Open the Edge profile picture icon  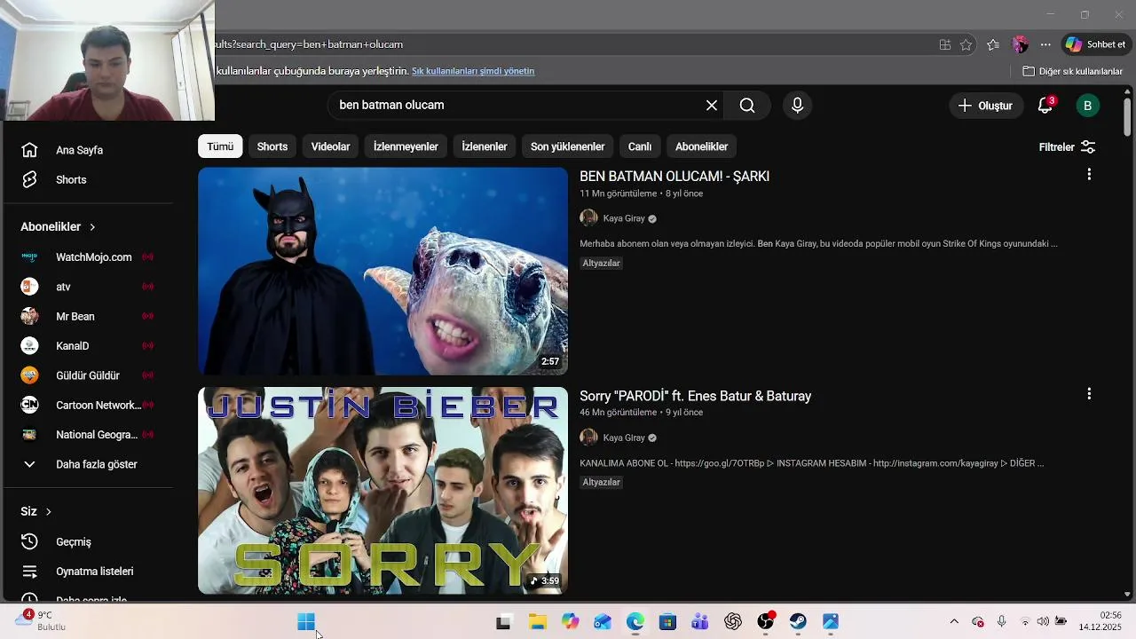(x=1020, y=44)
